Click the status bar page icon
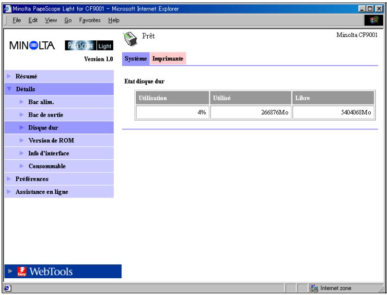 [x=7, y=288]
